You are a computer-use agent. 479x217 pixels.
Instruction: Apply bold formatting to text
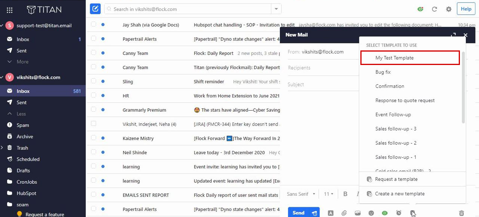pyautogui.click(x=345, y=194)
